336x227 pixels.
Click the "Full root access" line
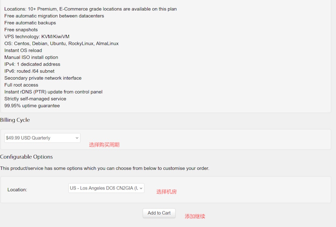pos(21,85)
